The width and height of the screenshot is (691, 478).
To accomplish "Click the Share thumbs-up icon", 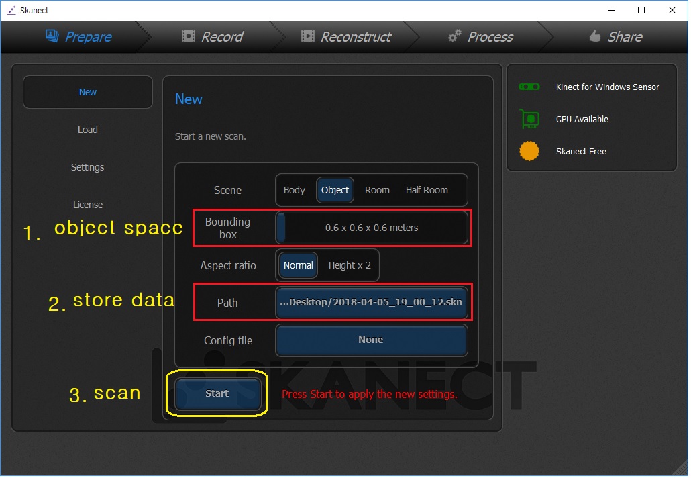I will pyautogui.click(x=595, y=36).
